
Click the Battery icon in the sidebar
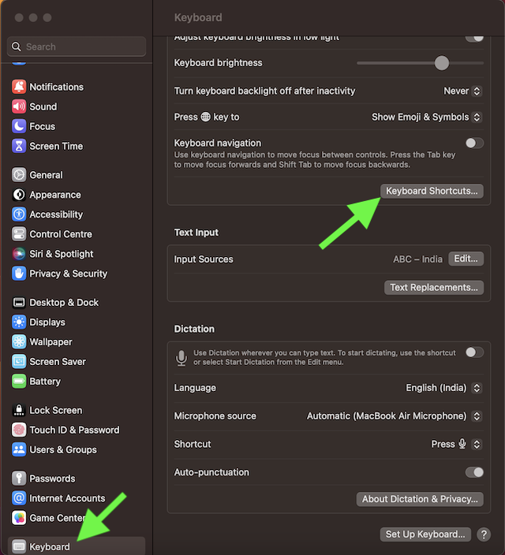[19, 382]
